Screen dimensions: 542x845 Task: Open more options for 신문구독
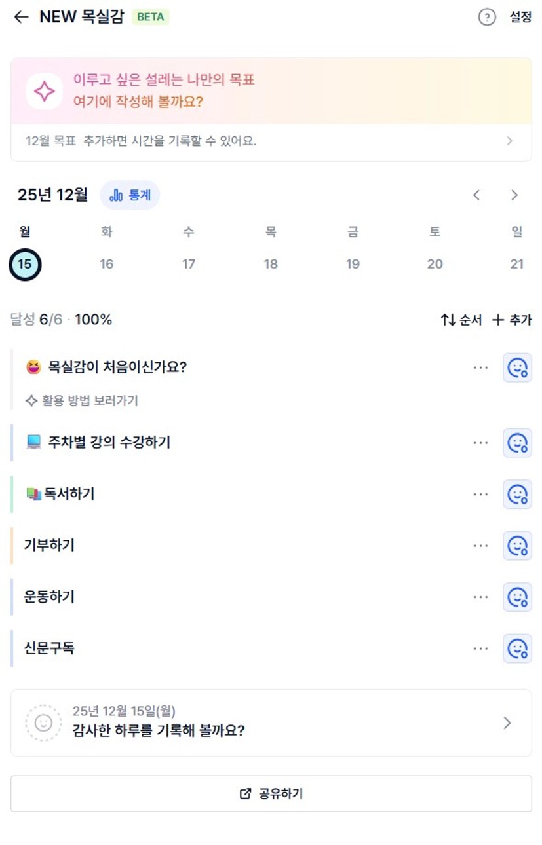[480, 648]
